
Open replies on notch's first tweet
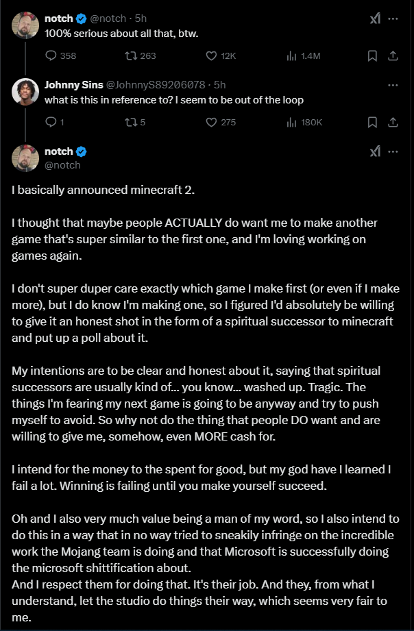pyautogui.click(x=61, y=55)
